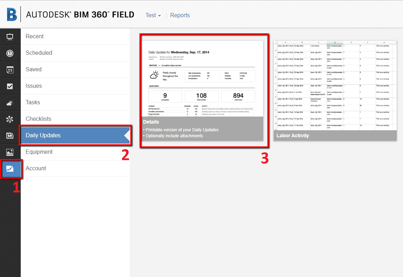
Task: Open the Daily Updates weather icon
Action: [x=10, y=102]
